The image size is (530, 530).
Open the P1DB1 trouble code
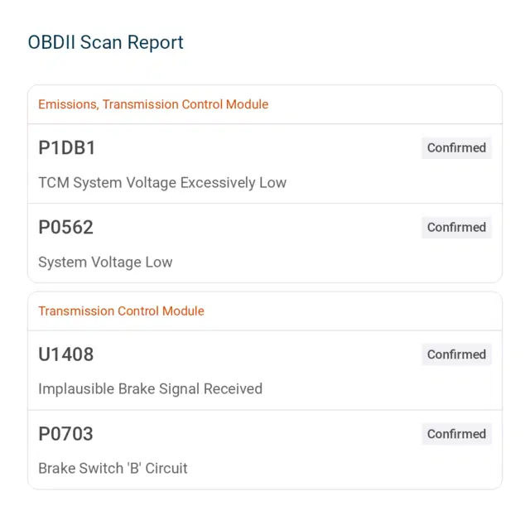tap(67, 147)
